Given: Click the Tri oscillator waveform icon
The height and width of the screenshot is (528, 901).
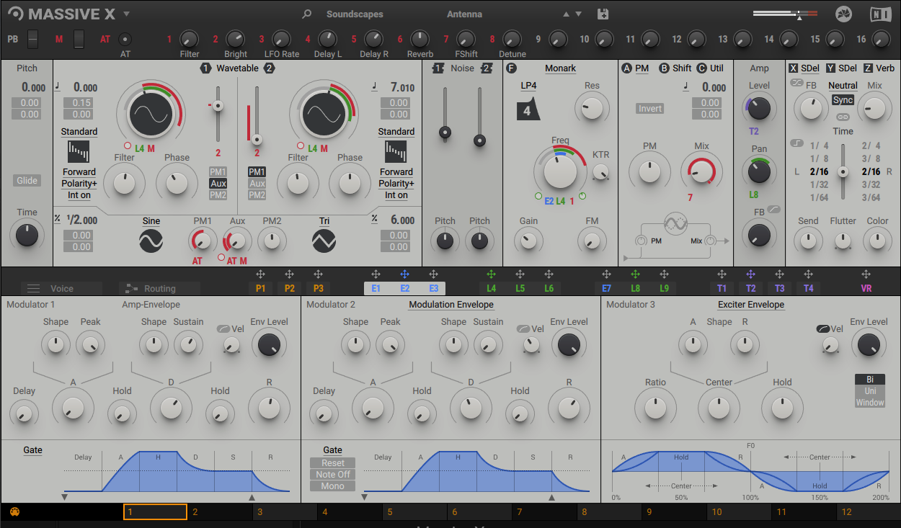Looking at the screenshot, I should tap(324, 241).
